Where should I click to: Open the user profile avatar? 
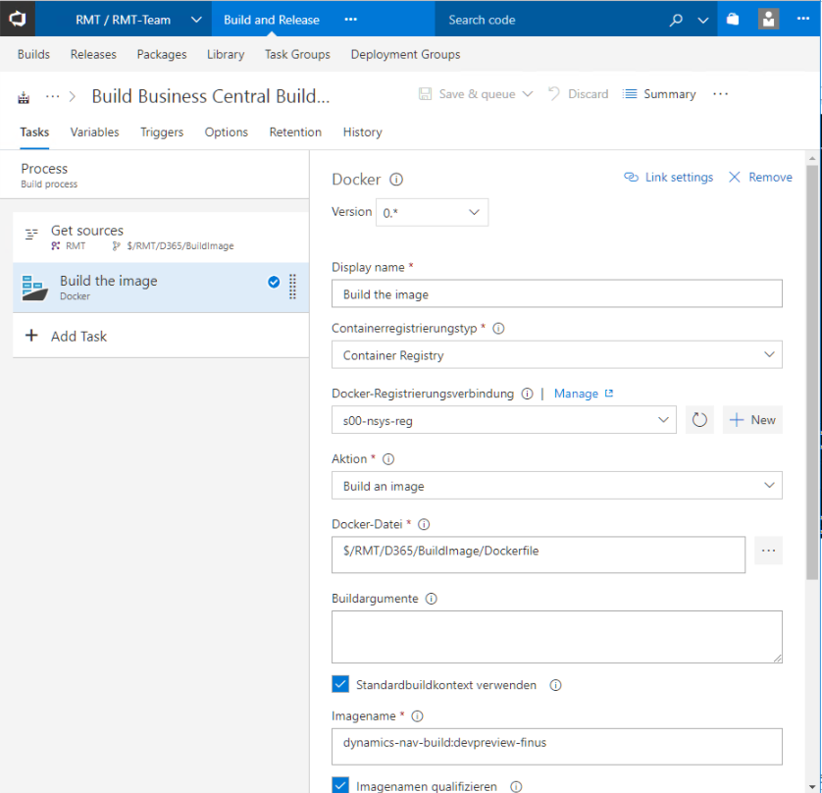click(768, 20)
